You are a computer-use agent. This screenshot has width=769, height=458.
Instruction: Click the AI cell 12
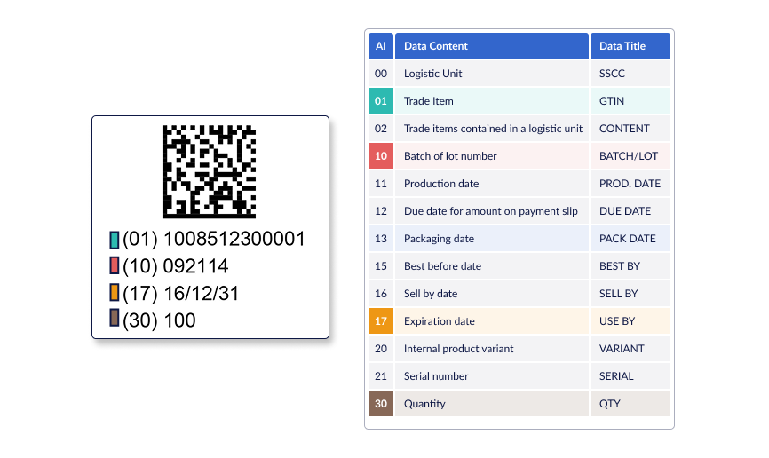click(381, 211)
